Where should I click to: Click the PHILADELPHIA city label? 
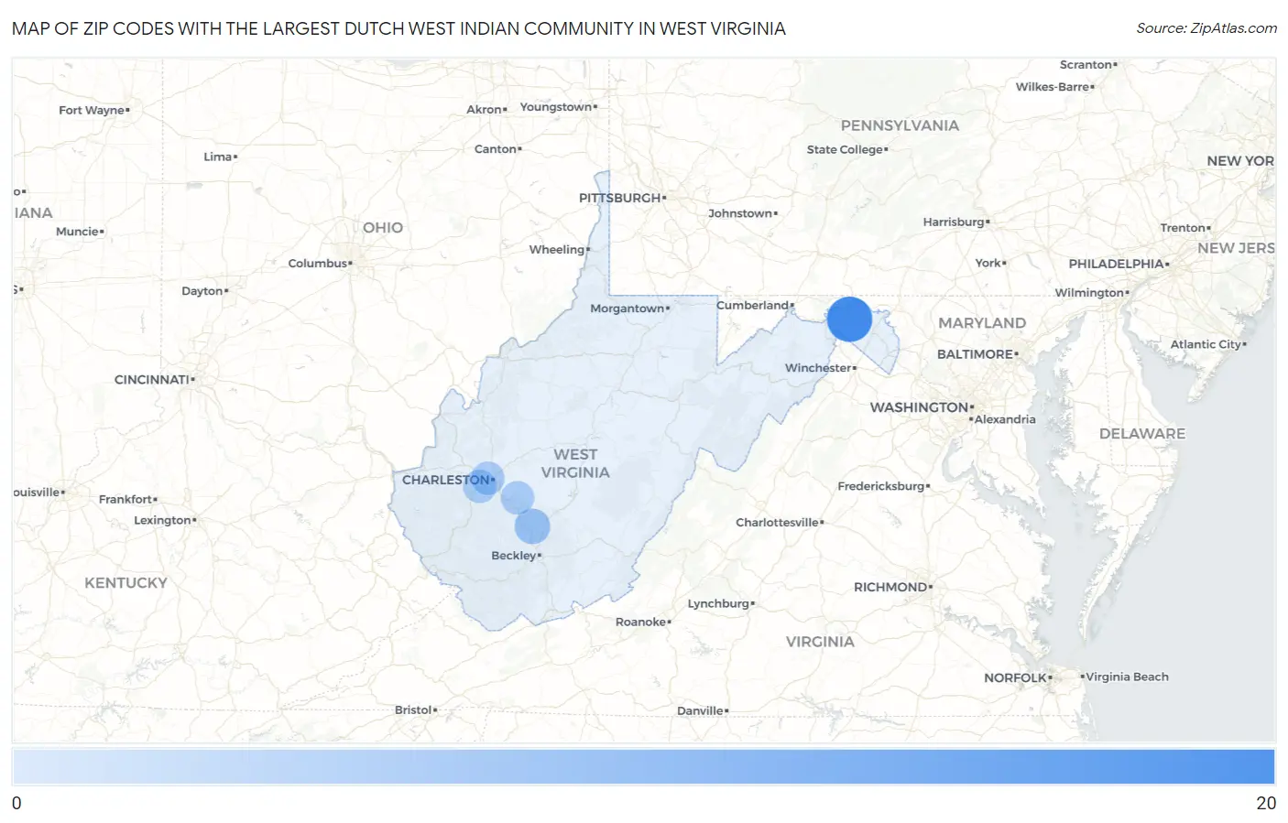click(1116, 264)
